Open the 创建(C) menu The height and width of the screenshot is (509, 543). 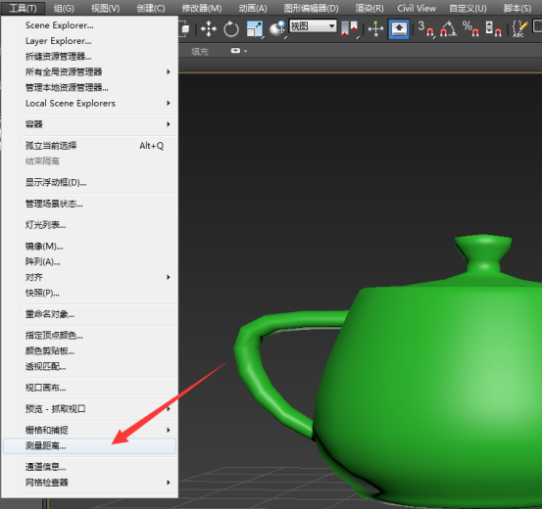(151, 8)
